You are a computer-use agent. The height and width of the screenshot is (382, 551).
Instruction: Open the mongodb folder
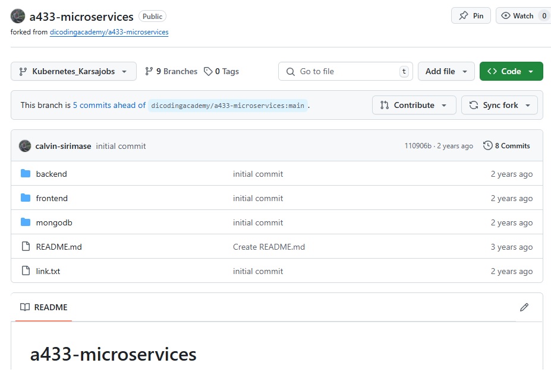54,223
